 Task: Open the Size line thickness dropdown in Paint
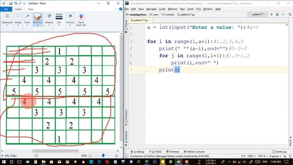59,19
